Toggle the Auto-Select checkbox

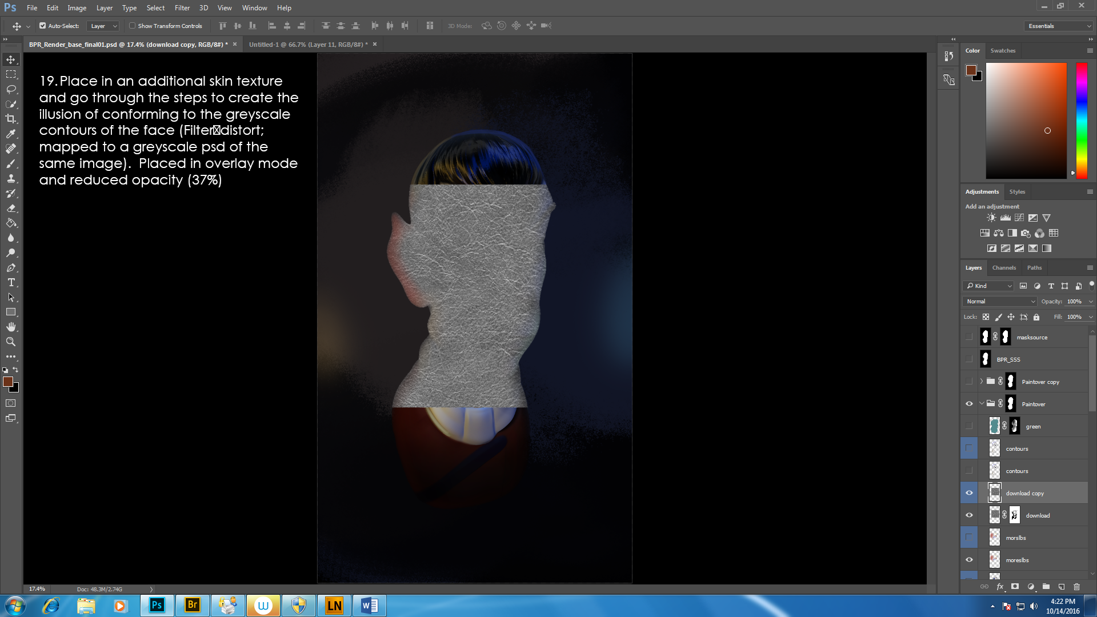(43, 26)
